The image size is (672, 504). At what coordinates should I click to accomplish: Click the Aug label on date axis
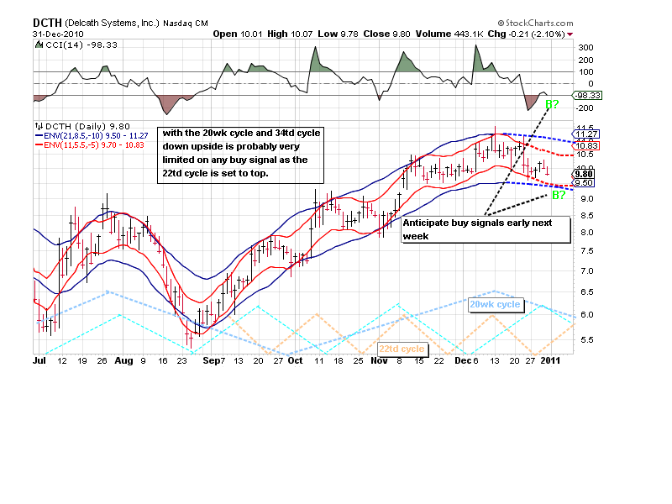[123, 360]
